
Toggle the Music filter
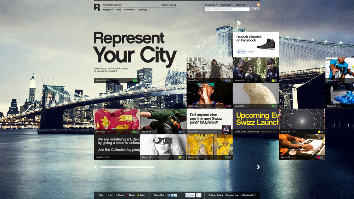131,195
